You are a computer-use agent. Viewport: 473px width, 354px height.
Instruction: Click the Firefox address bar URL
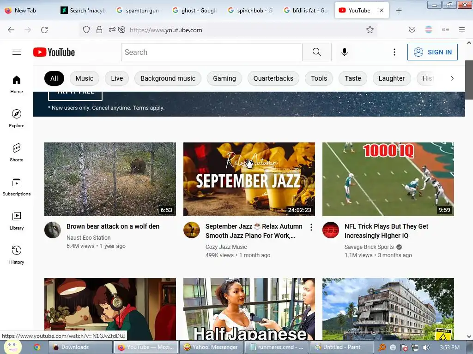166,30
